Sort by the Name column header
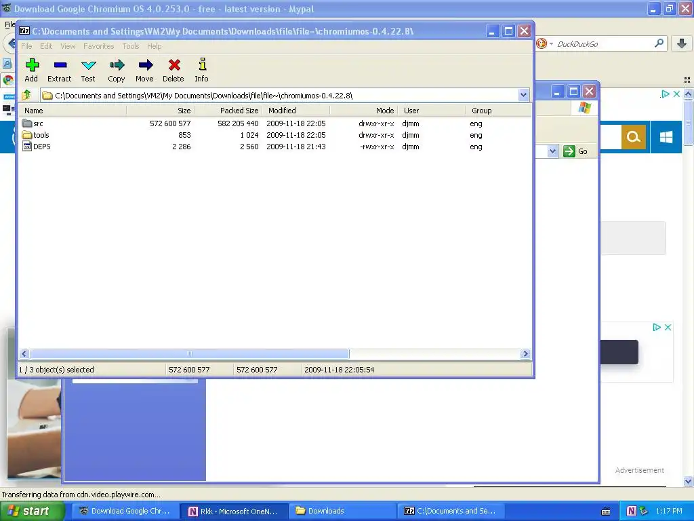This screenshot has height=521, width=694. 73,111
